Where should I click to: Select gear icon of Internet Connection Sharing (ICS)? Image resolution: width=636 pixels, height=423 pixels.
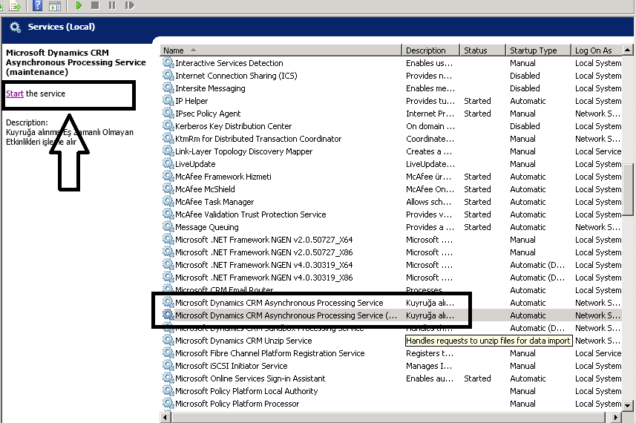point(168,75)
